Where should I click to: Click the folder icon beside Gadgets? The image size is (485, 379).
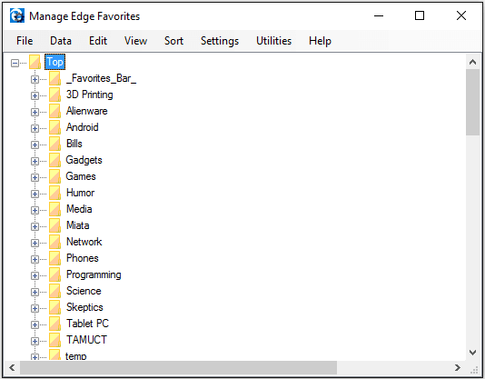[55, 160]
